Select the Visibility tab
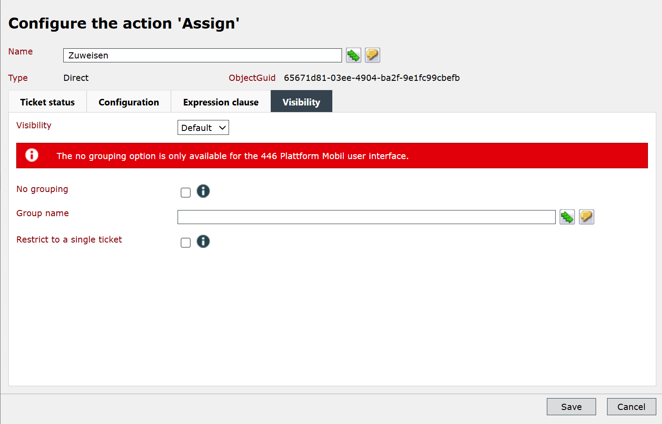The image size is (662, 424). pyautogui.click(x=302, y=101)
